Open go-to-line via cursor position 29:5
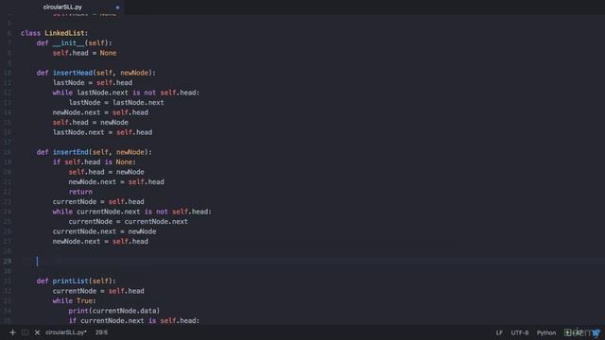The width and height of the screenshot is (605, 340). click(x=101, y=332)
